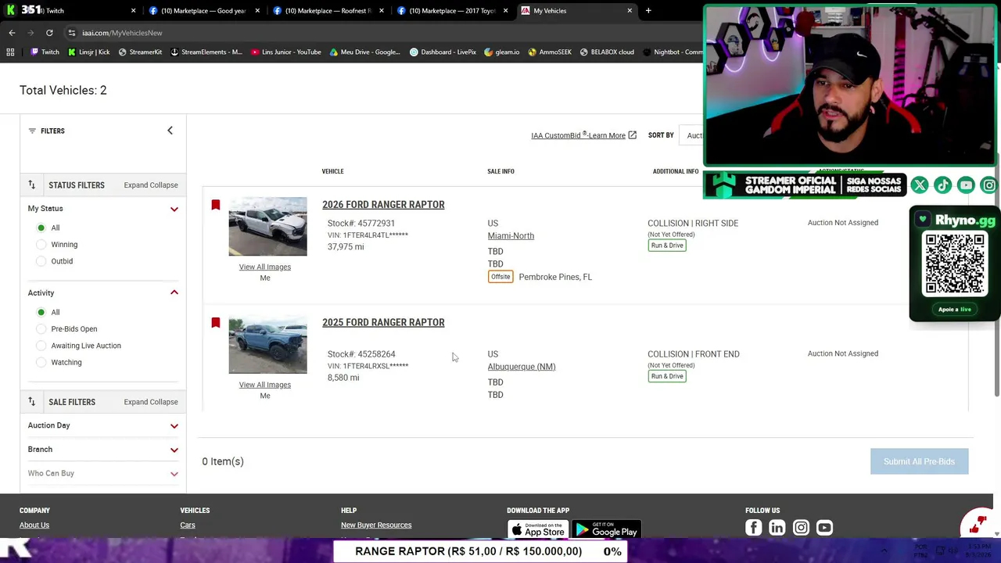
Task: Select the Outbid status filter
Action: (x=41, y=261)
